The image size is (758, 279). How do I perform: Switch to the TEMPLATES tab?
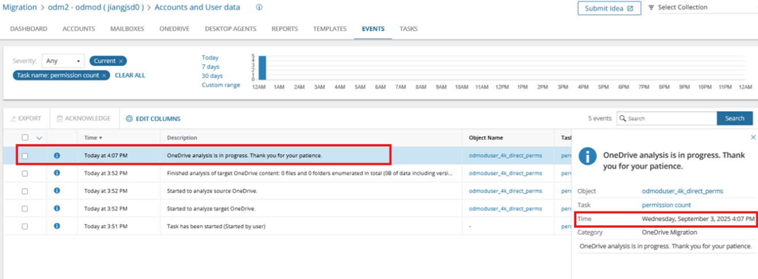[330, 29]
